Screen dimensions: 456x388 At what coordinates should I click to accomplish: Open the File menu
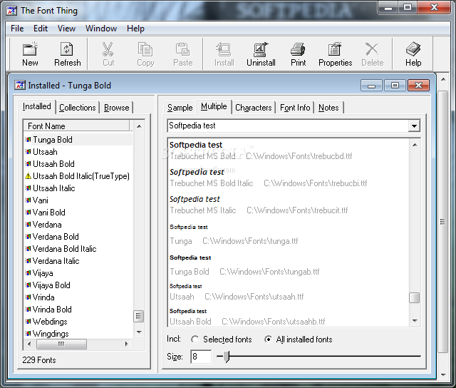click(17, 29)
